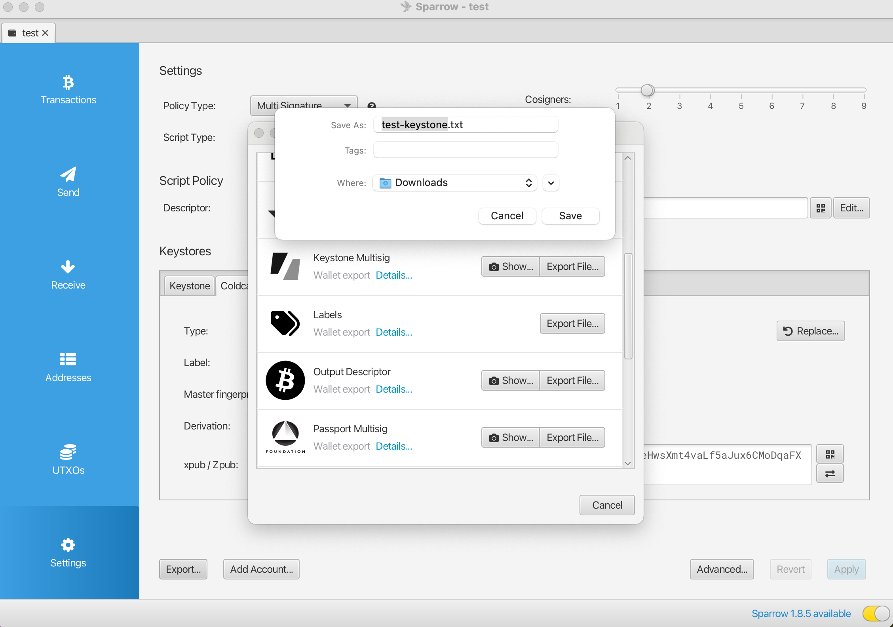
Task: Go to the Receive section icon
Action: click(68, 267)
